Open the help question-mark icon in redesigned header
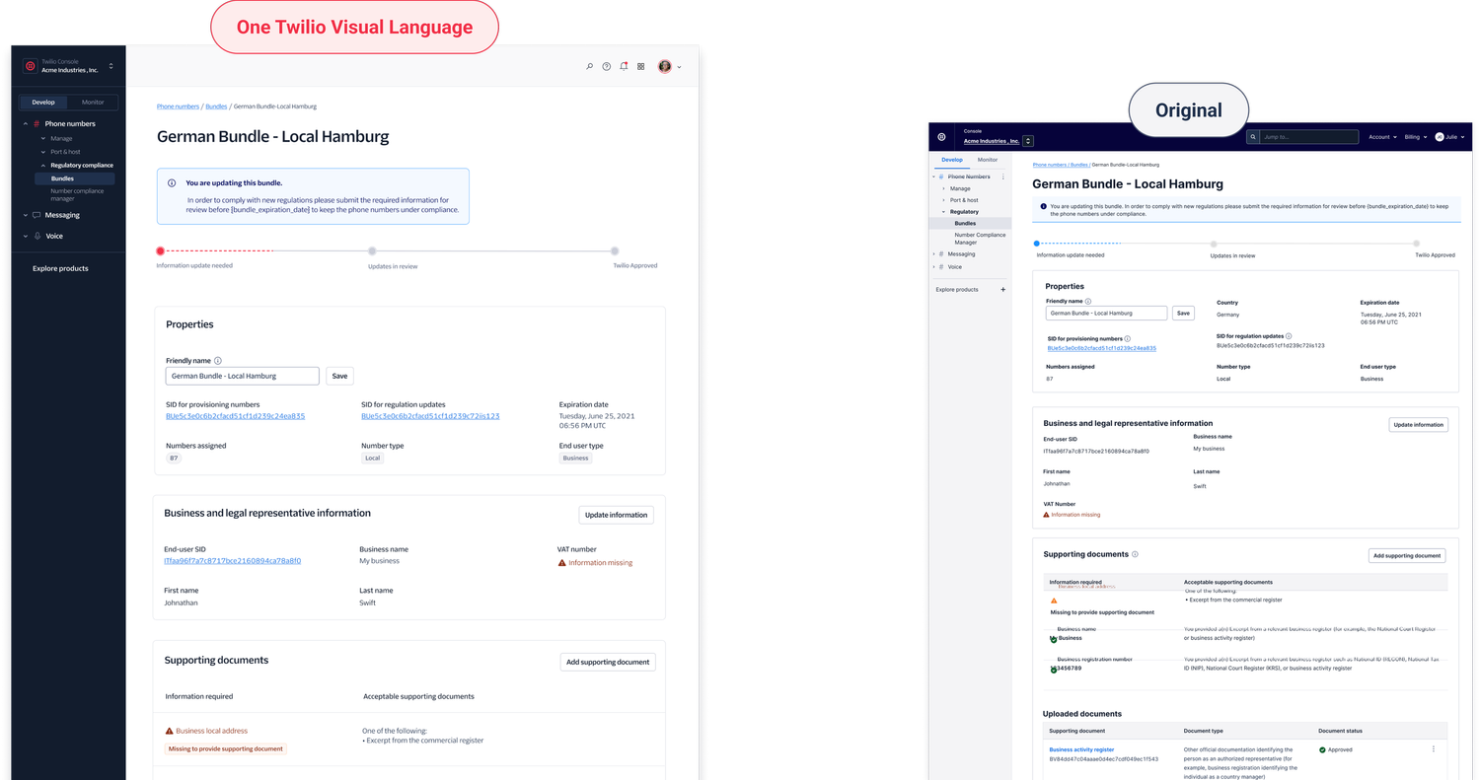 (x=607, y=66)
